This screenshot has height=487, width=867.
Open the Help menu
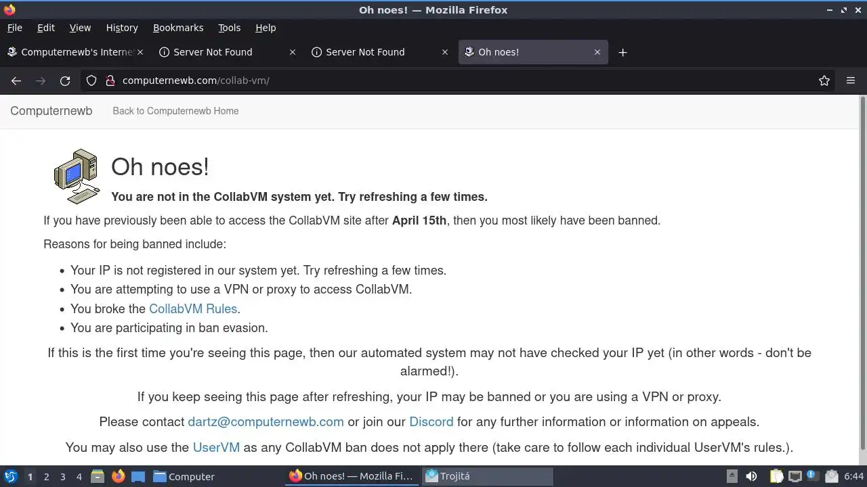[266, 28]
